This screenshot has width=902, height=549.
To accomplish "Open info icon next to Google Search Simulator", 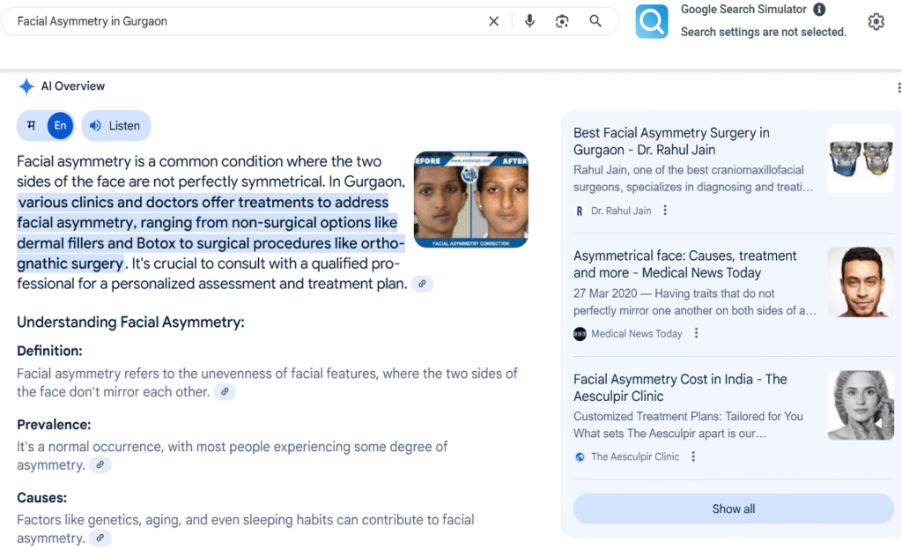I will pos(819,9).
